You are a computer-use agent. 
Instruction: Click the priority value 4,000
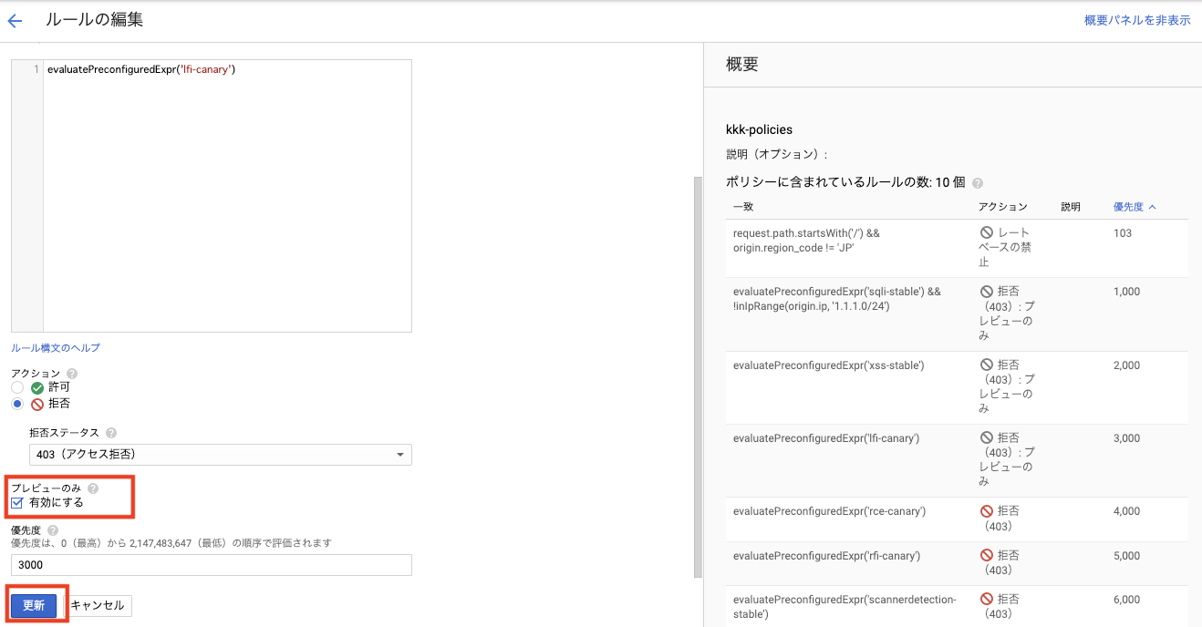(x=1126, y=511)
